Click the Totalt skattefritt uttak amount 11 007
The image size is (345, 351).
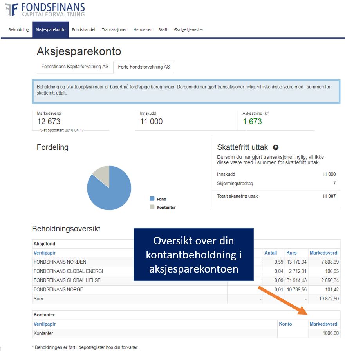329,196
